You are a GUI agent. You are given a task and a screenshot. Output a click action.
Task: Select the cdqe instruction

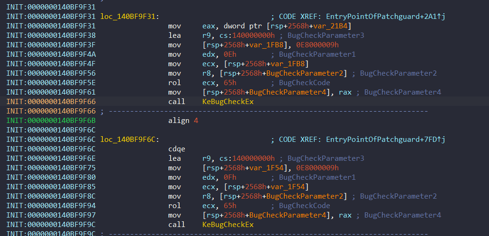177,149
